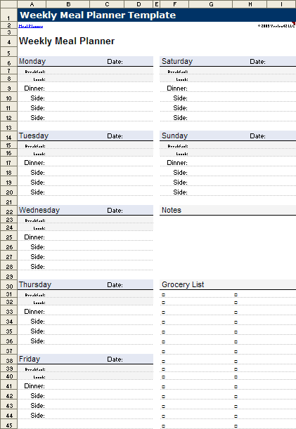The height and width of the screenshot is (429, 296).
Task: Click Sunday's Lunch label
Action: tap(182, 154)
